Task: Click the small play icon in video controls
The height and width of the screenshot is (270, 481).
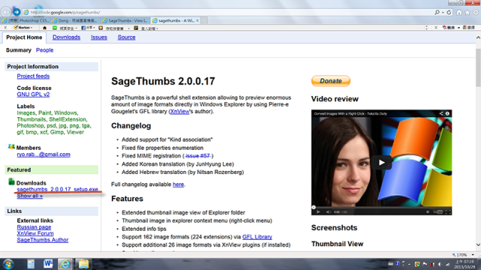Action: 319,211
